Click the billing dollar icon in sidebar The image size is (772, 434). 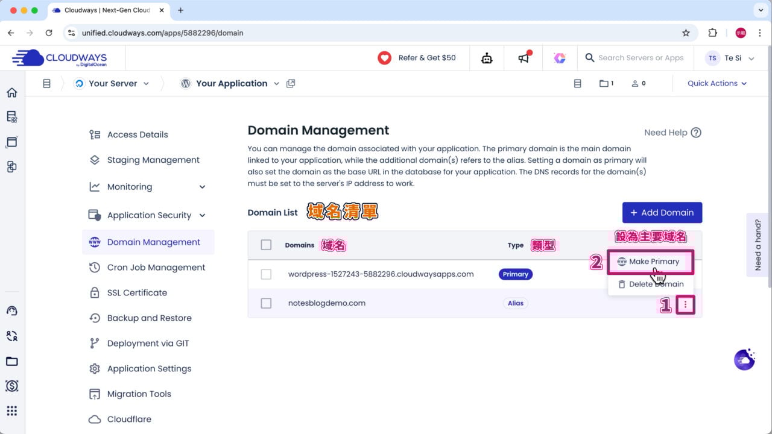coord(11,386)
